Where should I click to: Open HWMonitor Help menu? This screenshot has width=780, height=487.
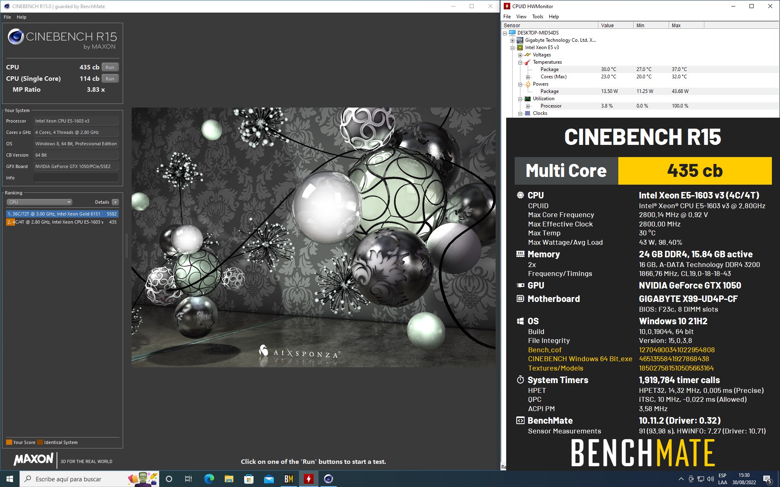[x=554, y=17]
